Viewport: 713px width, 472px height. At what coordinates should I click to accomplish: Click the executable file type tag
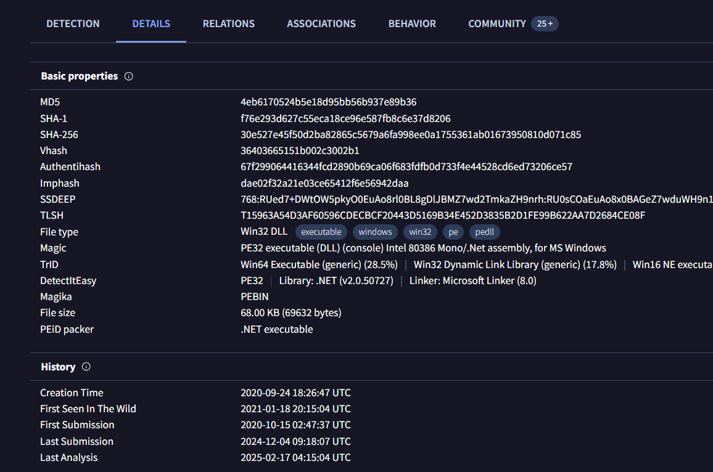(x=321, y=232)
